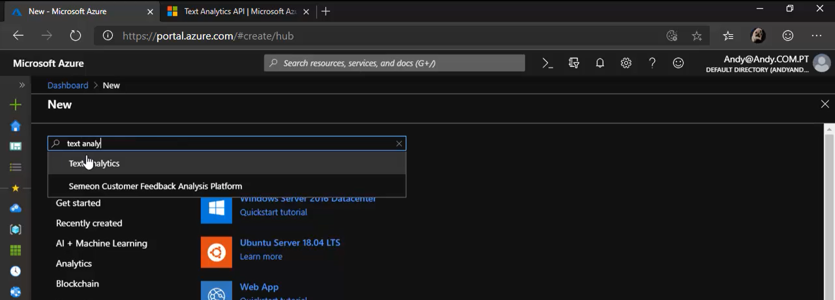Open the globe App Services sidebar icon

click(x=15, y=292)
